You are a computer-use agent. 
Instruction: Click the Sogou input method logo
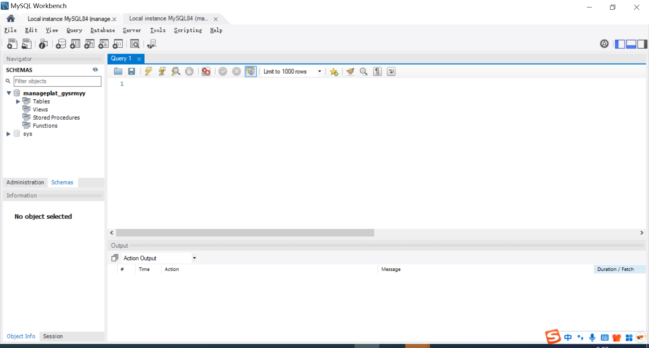click(553, 337)
